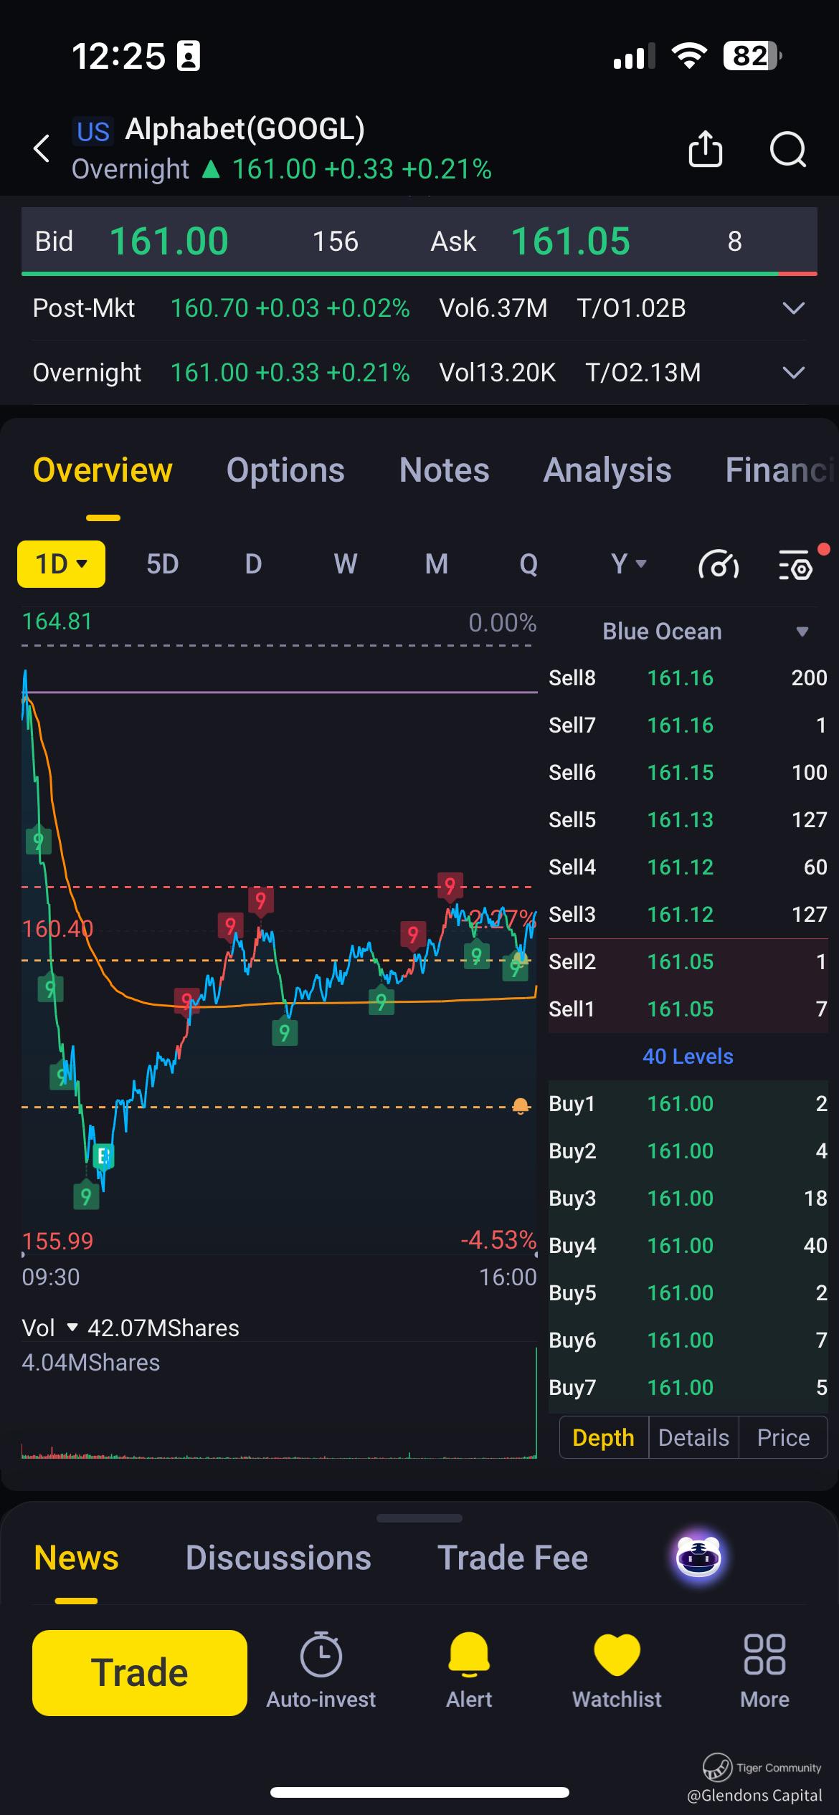Select the Q quarterly chart period

coord(528,564)
